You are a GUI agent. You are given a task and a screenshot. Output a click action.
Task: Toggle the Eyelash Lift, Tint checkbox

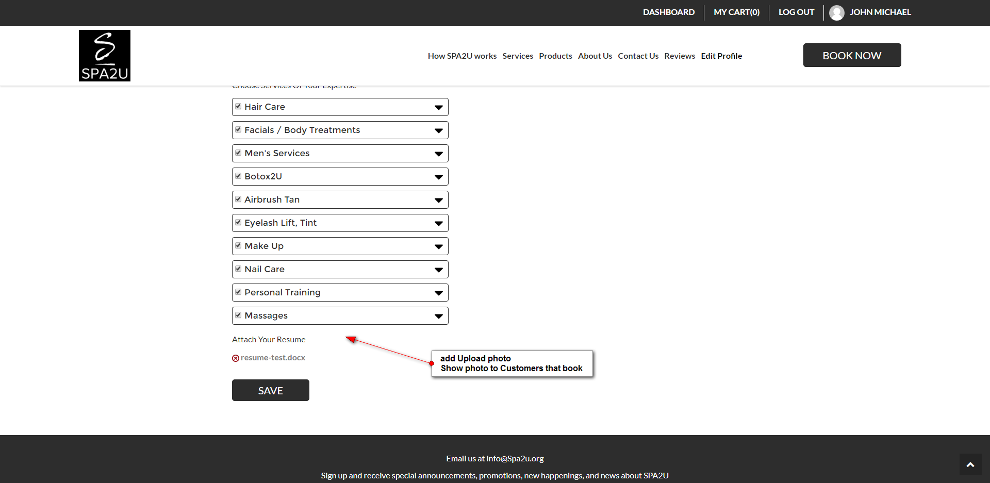coord(238,222)
